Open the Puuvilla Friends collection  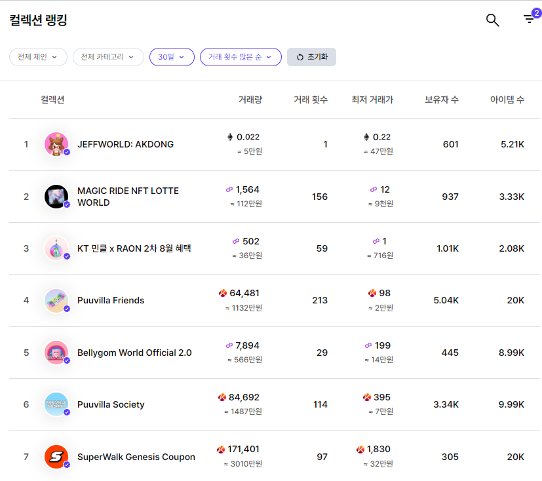[111, 300]
